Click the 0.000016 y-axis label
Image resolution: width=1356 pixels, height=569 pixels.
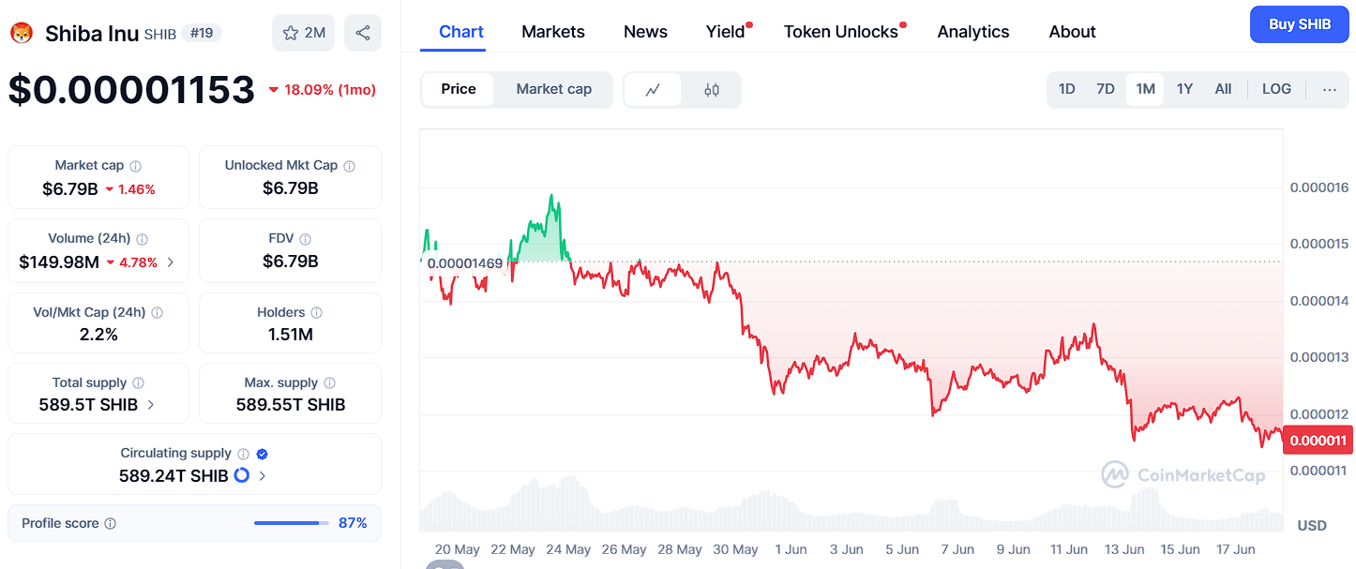point(1318,187)
